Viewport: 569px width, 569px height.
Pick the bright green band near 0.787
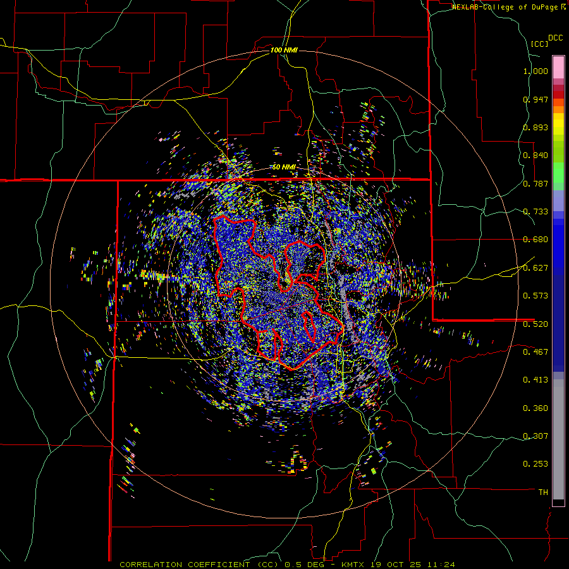point(558,173)
